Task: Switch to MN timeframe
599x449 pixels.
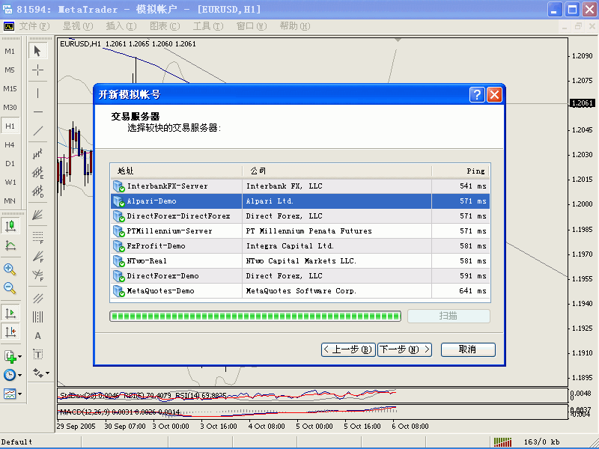Action: click(10, 201)
